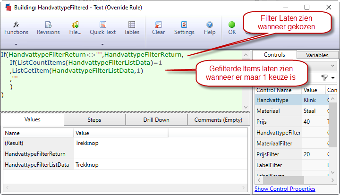Open the Functions toolbar button
Viewport: 340px width, 195px height.
click(x=16, y=28)
